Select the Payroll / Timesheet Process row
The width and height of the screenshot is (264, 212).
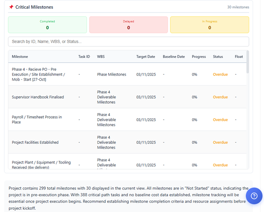[x=36, y=120]
